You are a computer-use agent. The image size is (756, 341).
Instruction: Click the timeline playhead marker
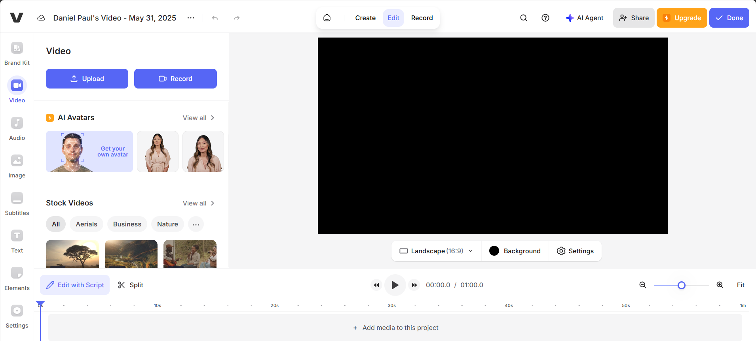(40, 303)
